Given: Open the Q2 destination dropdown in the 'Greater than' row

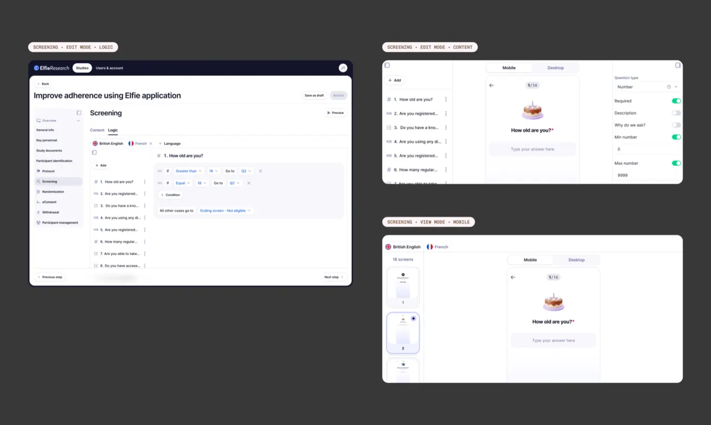Looking at the screenshot, I should [247, 171].
